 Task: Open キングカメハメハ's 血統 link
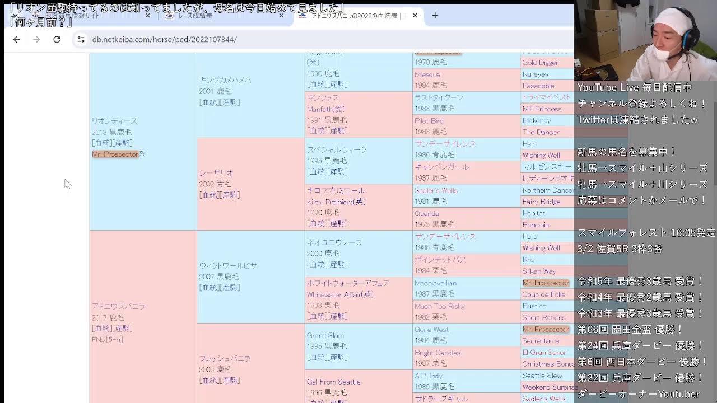(x=208, y=102)
